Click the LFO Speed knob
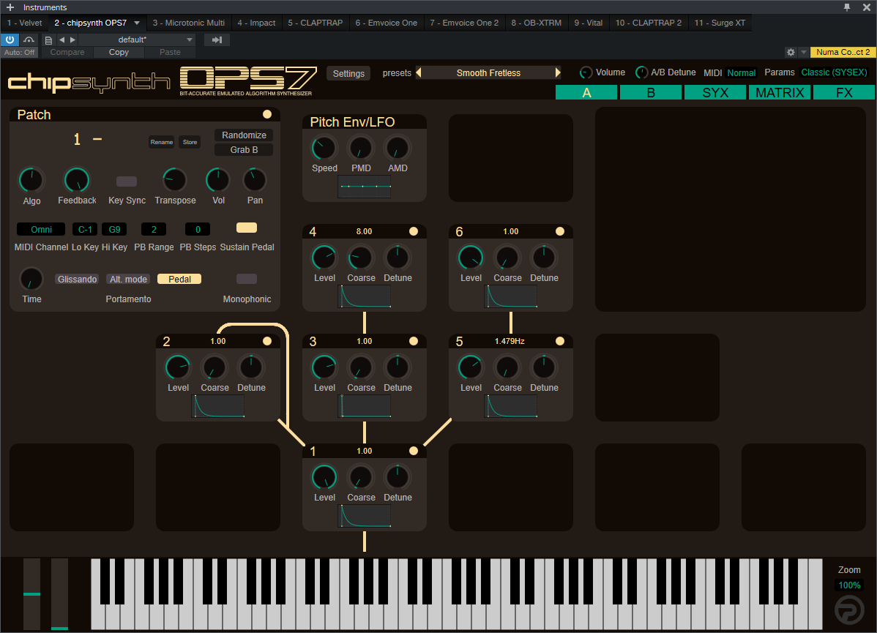Image resolution: width=877 pixels, height=633 pixels. coord(324,148)
